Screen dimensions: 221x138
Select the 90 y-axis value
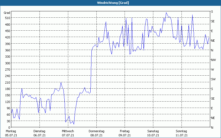click(x=9, y=108)
